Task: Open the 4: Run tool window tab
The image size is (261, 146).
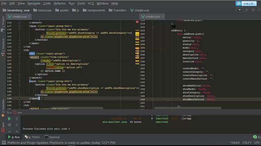Action: coord(13,137)
